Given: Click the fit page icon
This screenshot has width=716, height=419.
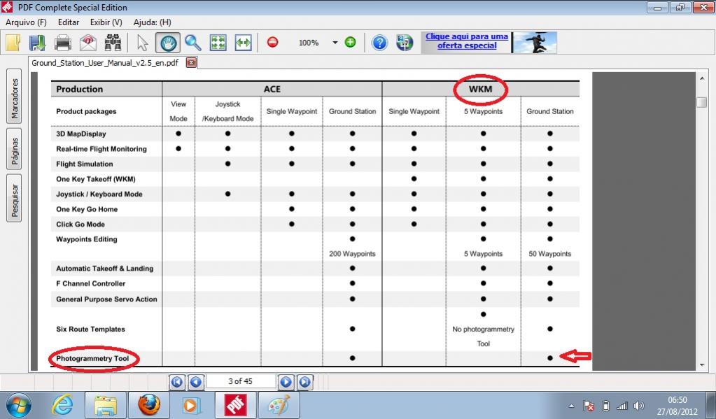Looking at the screenshot, I should point(218,43).
